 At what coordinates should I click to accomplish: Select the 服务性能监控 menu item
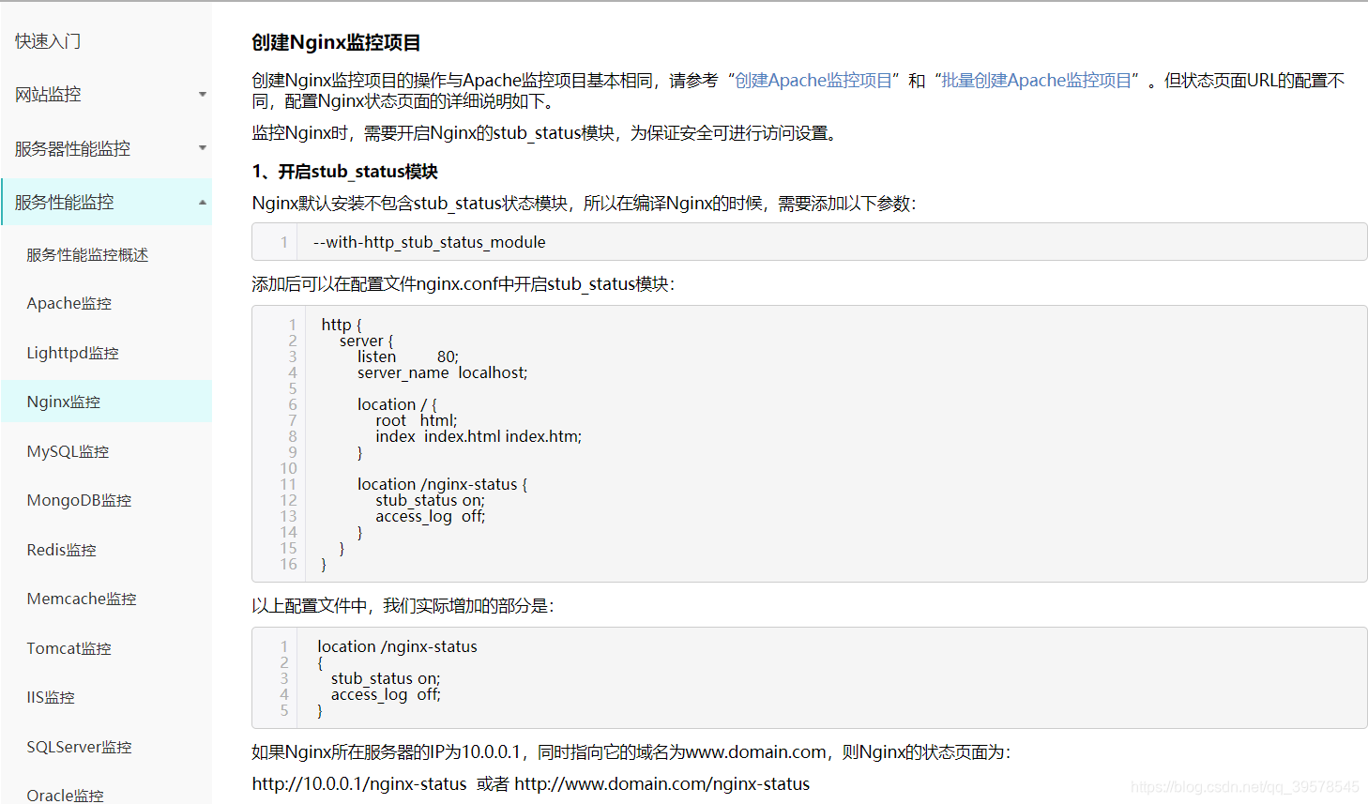click(65, 203)
